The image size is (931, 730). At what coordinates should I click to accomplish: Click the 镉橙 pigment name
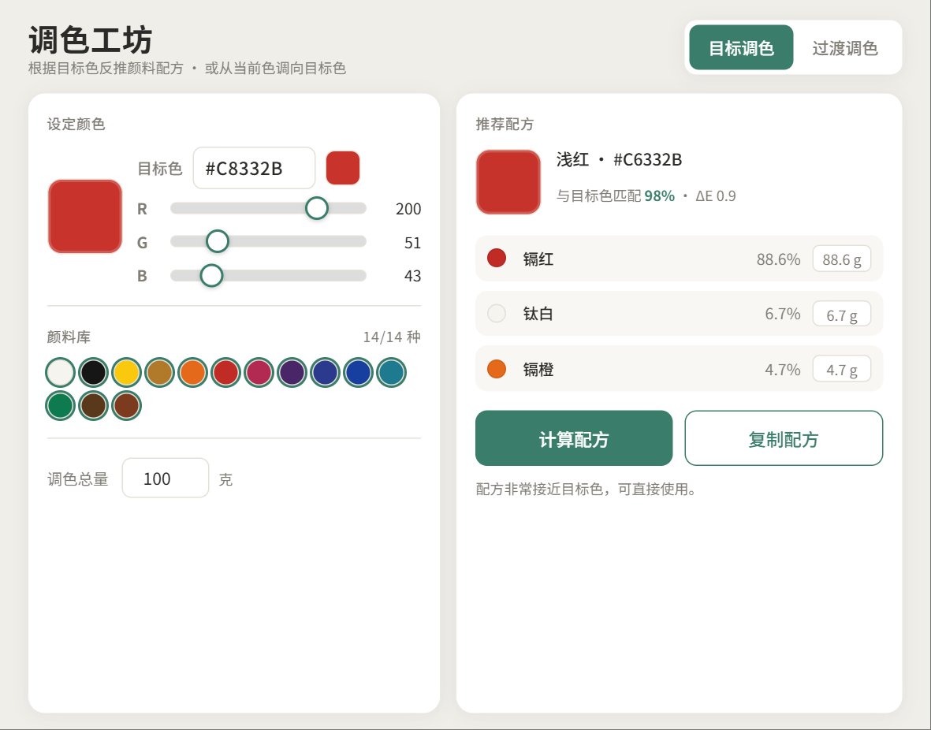click(x=538, y=370)
